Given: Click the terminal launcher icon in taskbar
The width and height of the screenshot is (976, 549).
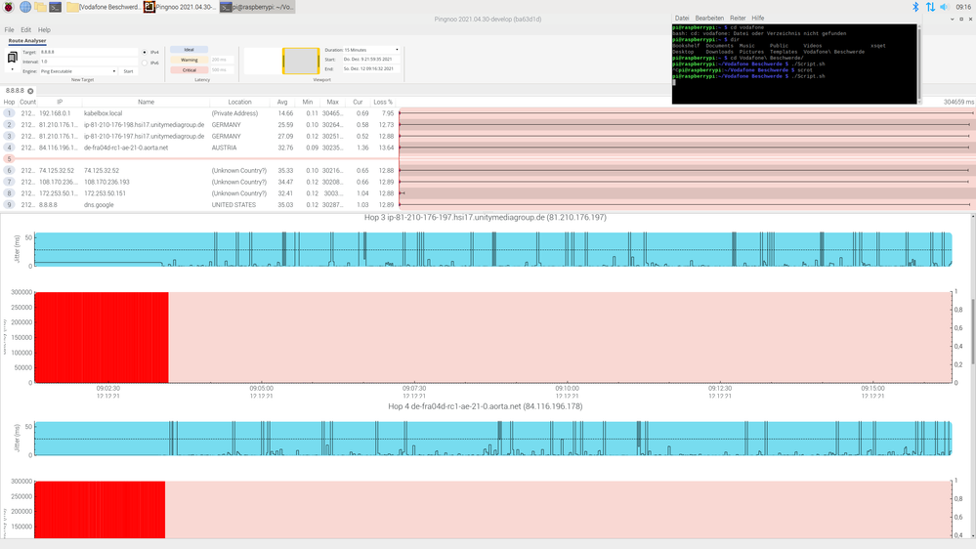Looking at the screenshot, I should coord(57,7).
